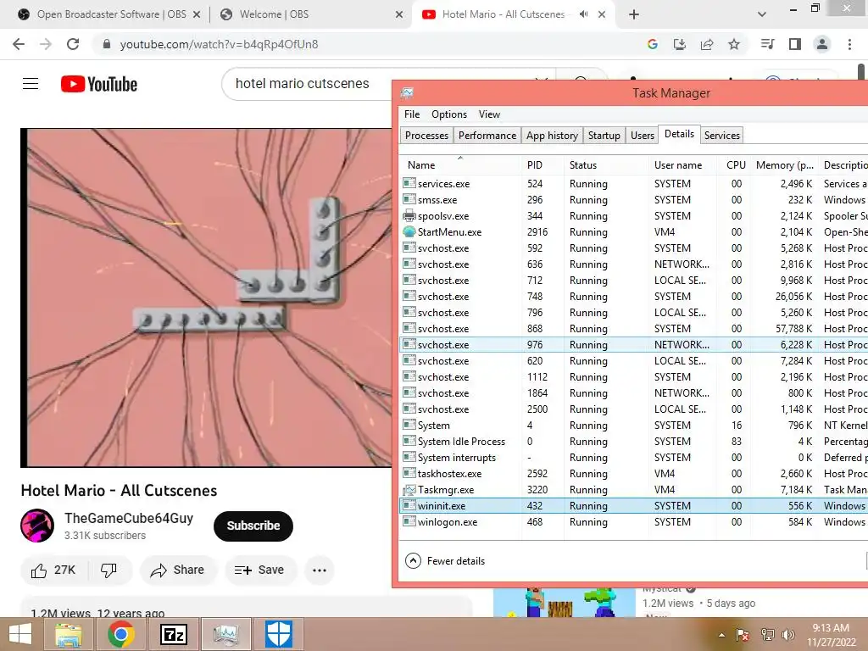Select Task Manager taskbar button

coord(226,634)
